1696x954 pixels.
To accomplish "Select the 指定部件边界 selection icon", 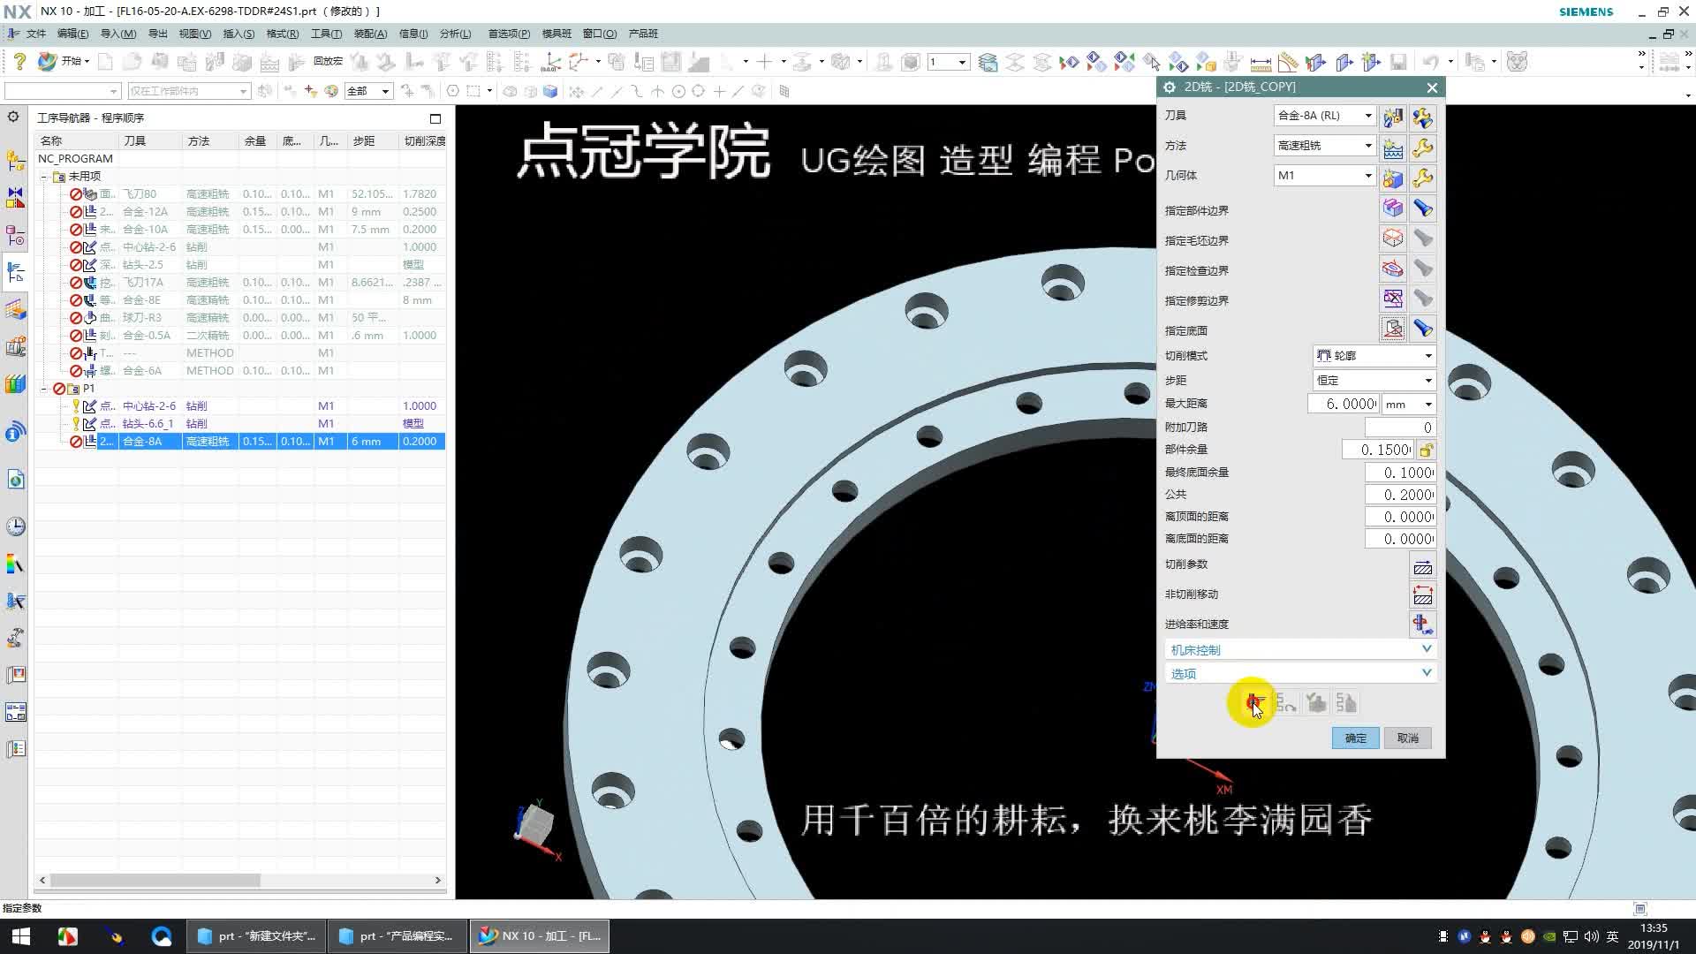I will (1393, 208).
